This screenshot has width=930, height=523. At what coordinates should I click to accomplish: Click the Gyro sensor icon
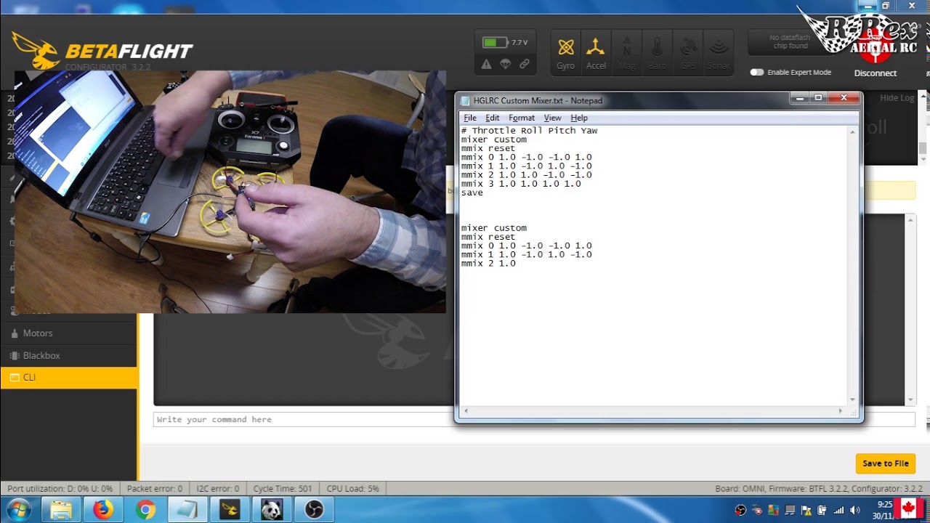pos(566,53)
